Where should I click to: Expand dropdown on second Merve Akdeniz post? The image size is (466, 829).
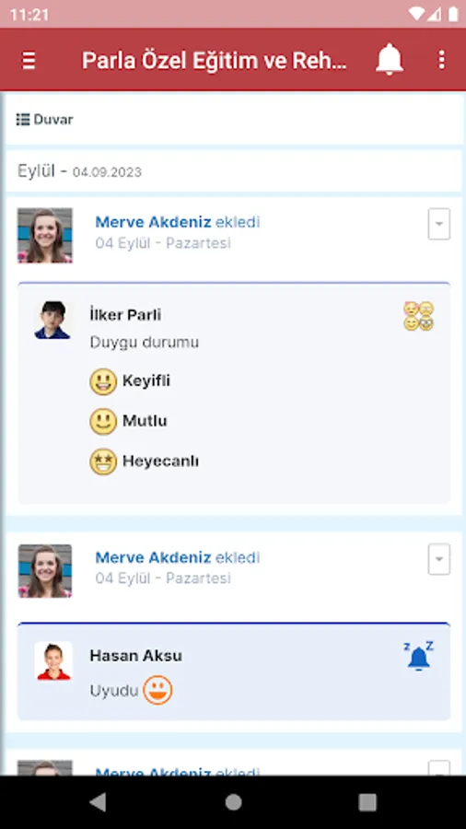point(439,559)
